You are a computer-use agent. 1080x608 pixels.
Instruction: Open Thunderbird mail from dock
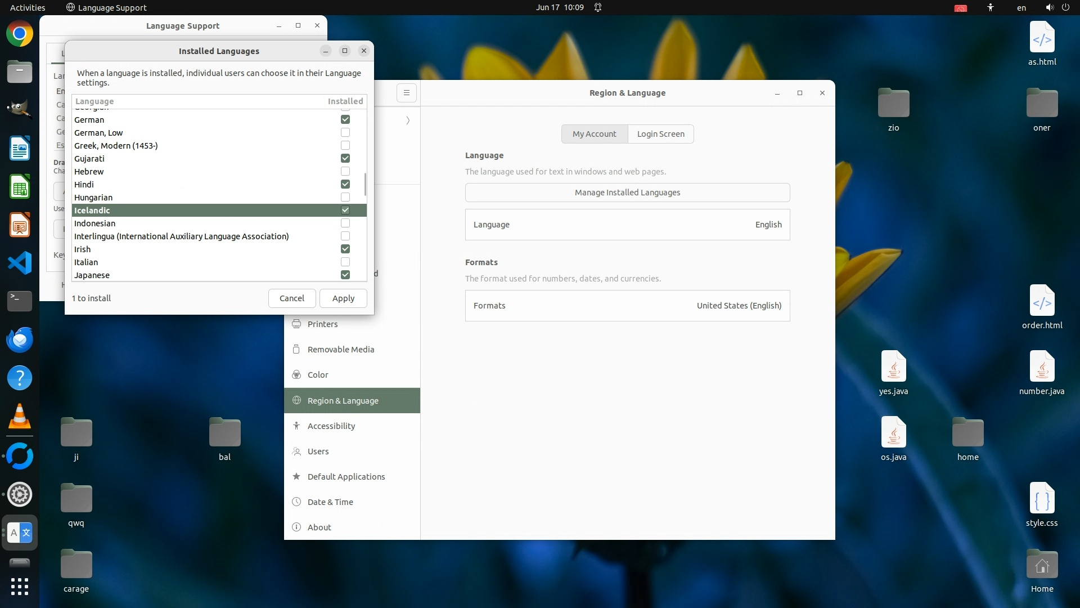pos(20,340)
